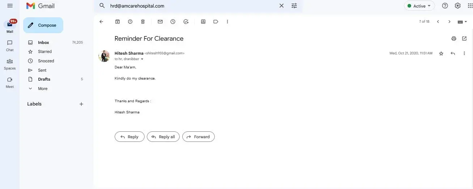Click into the mail search field

(192, 6)
